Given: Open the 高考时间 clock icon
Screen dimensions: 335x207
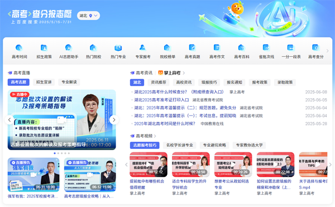Looking at the screenshot, I should 19,48.
